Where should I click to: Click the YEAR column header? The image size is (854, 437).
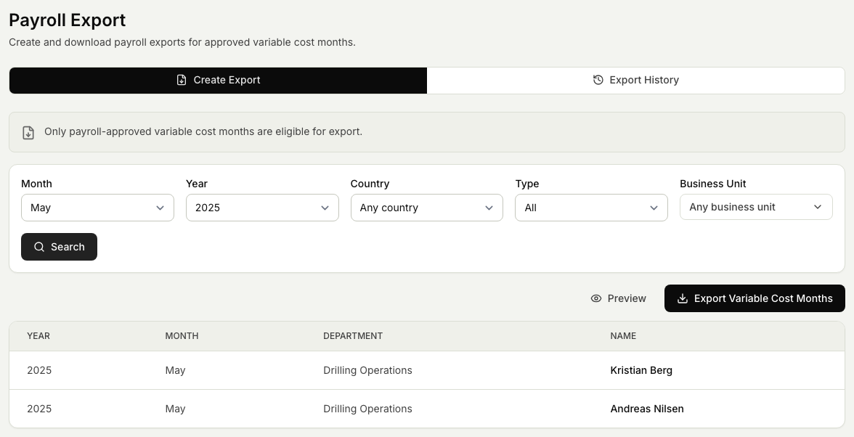(x=38, y=336)
